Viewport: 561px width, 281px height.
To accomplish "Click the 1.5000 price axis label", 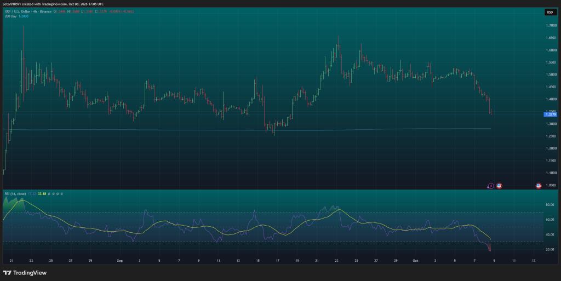I will click(551, 74).
